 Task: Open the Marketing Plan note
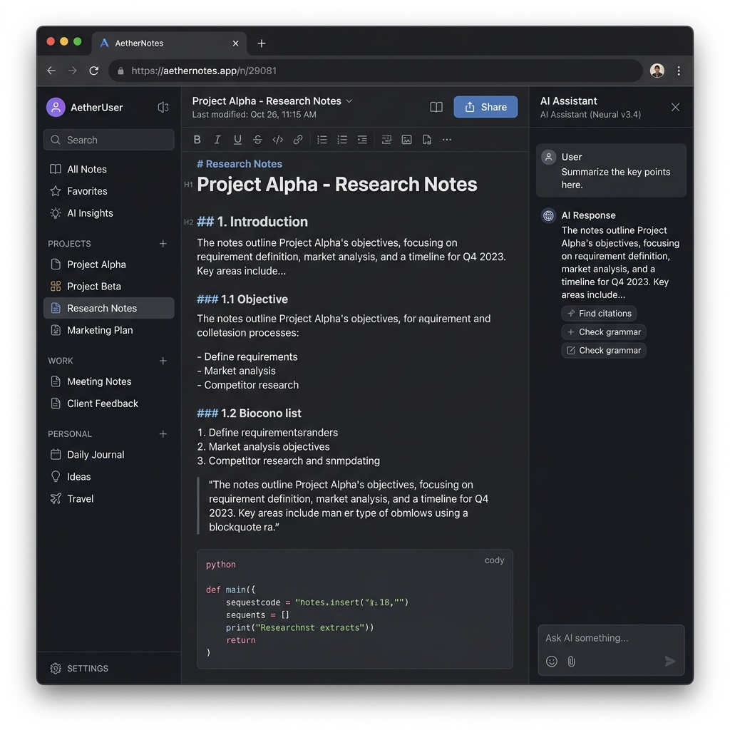[x=109, y=330]
